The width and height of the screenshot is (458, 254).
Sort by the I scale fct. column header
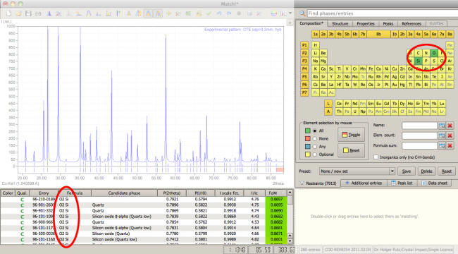229,193
